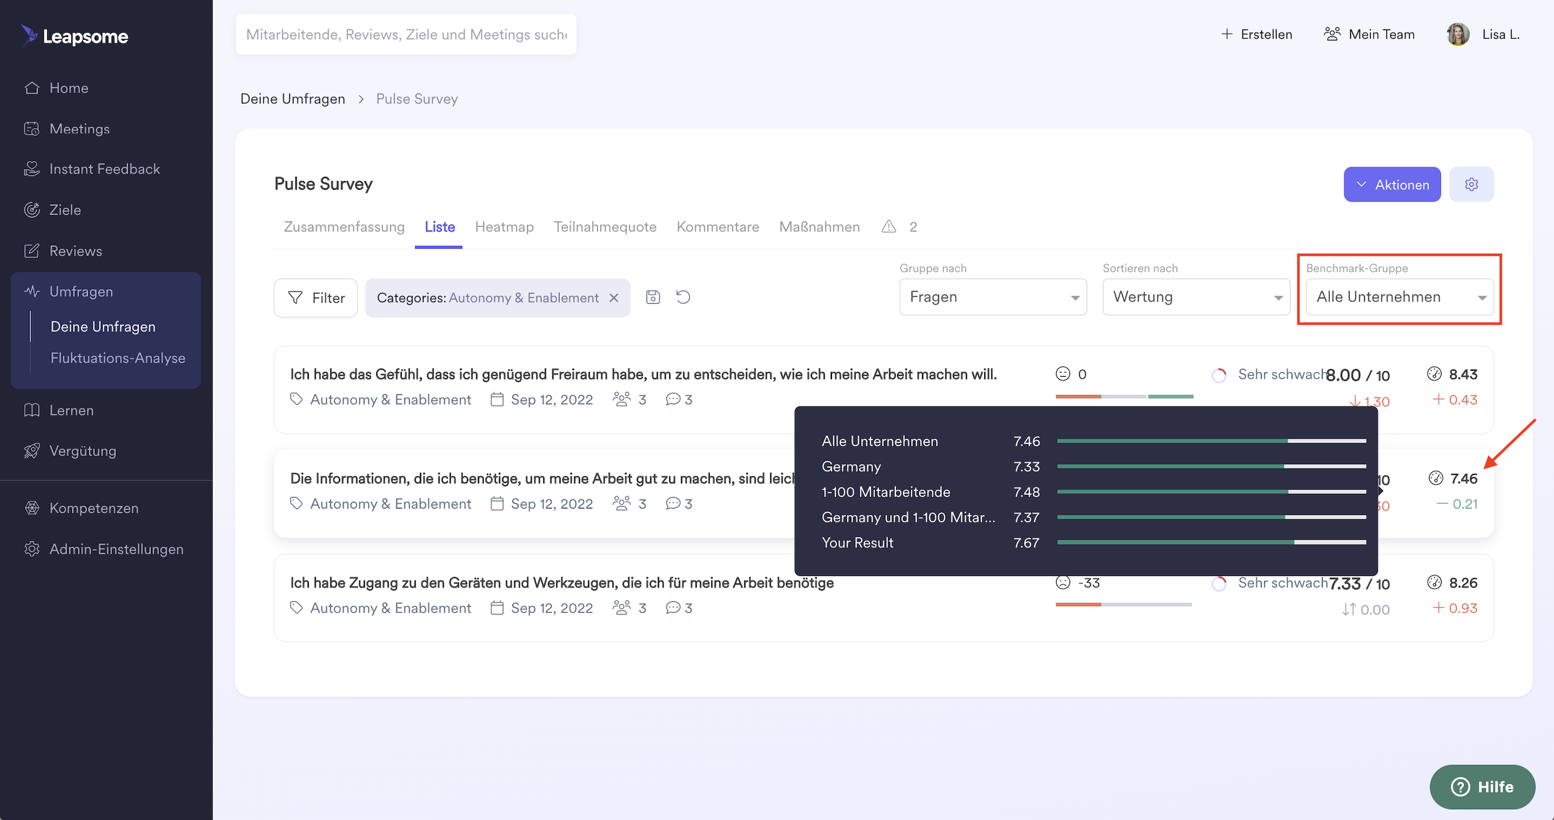Open the Hilfe help button

point(1482,787)
